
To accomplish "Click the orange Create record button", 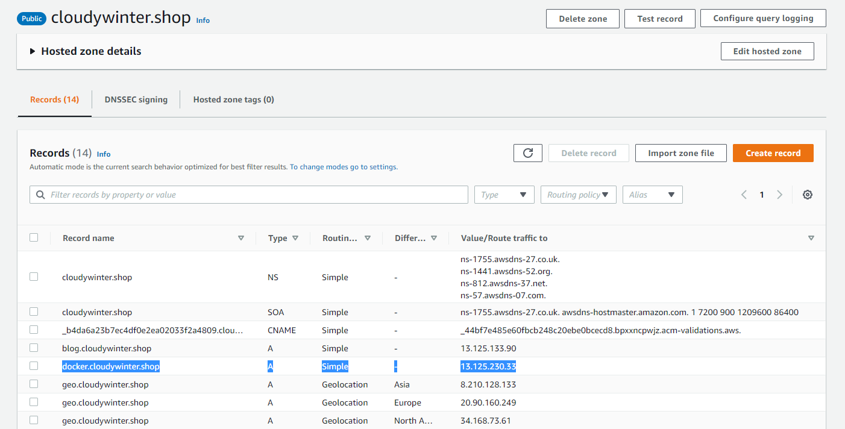I will (x=773, y=153).
